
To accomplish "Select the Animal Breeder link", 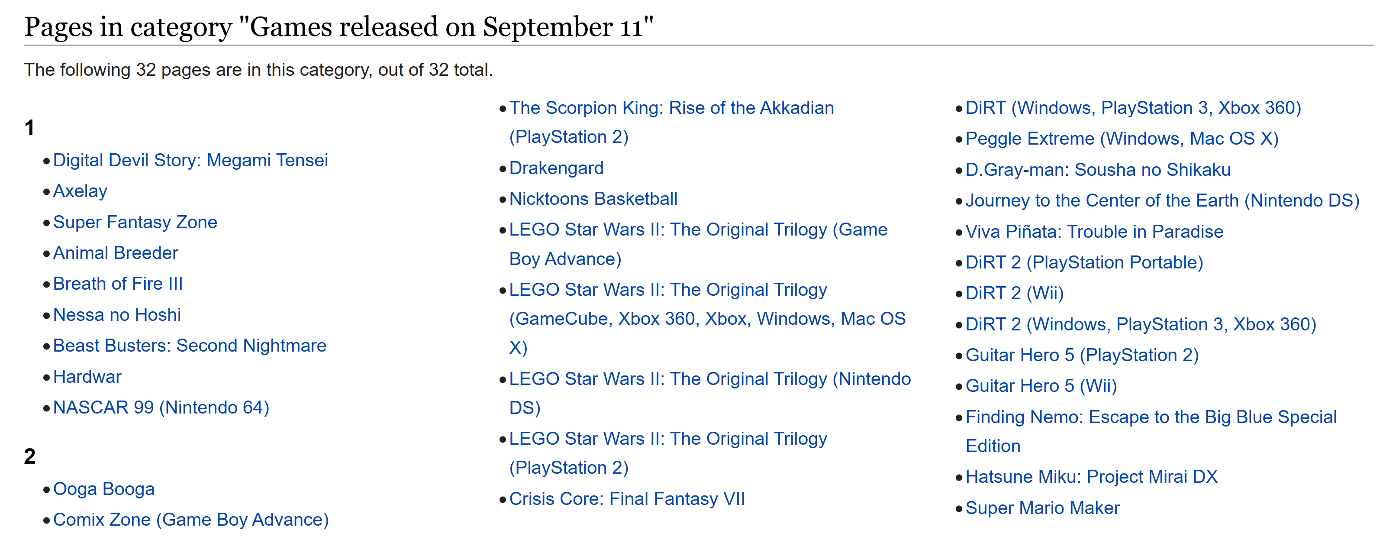I will click(x=116, y=253).
